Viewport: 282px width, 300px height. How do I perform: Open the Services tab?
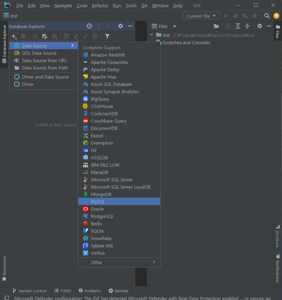(119, 291)
